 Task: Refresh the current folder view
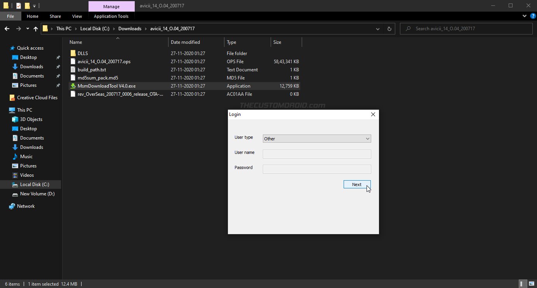point(389,28)
